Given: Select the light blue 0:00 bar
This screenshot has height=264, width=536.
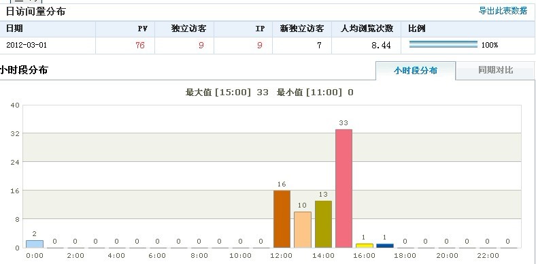Looking at the screenshot, I should click(35, 244).
